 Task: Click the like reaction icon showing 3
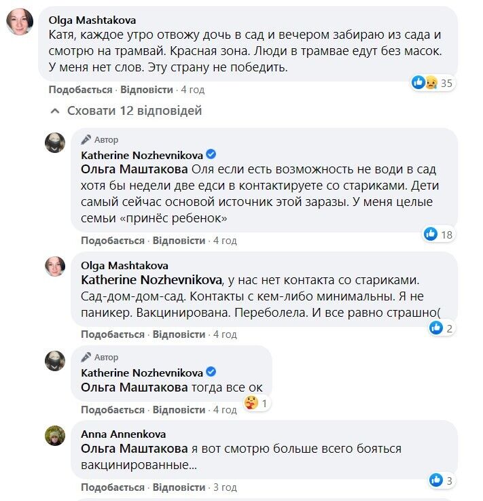[x=436, y=481]
